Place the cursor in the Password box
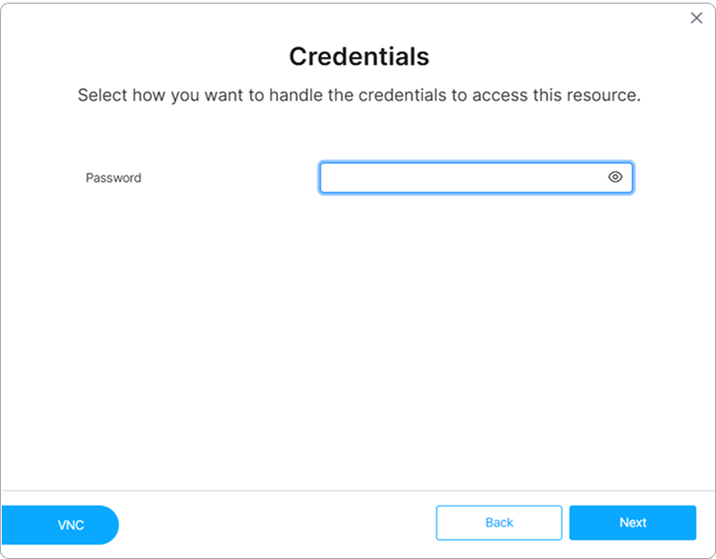 point(462,178)
